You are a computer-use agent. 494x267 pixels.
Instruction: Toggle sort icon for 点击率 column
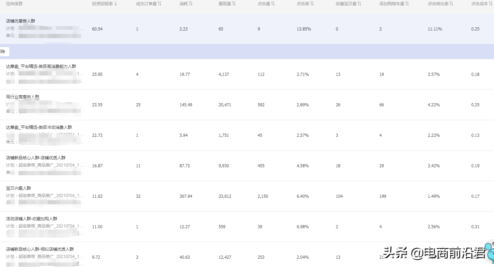(312, 4)
